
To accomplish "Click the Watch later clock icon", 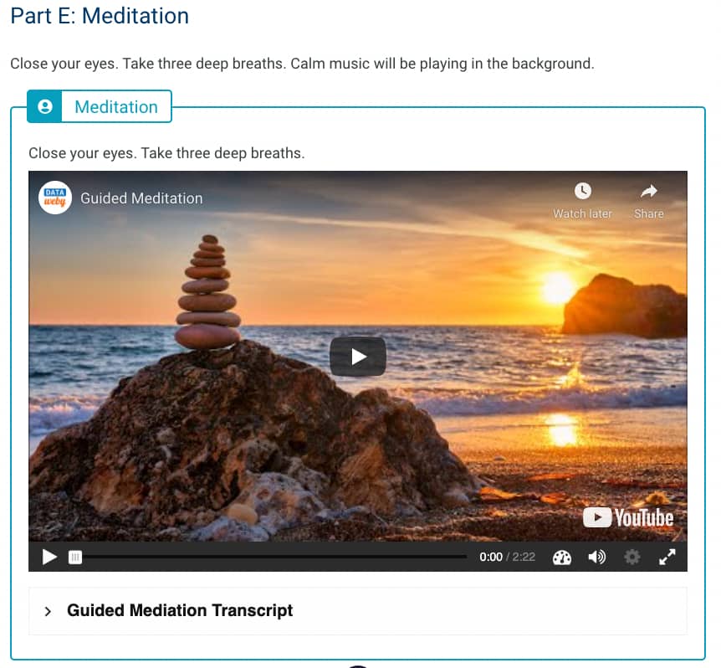I will tap(583, 191).
